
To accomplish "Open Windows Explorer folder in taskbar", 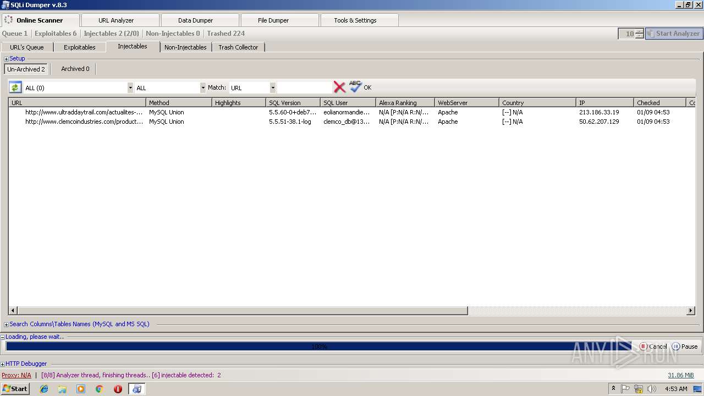I will 62,389.
